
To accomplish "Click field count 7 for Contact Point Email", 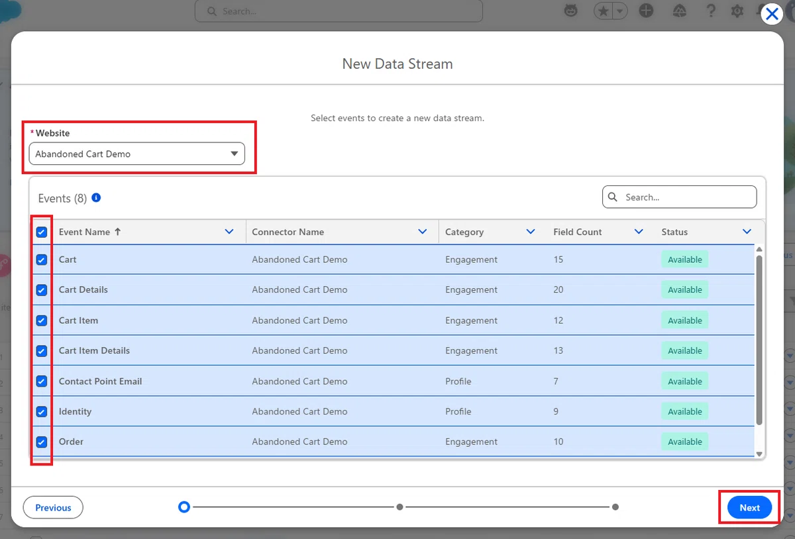I will click(556, 381).
